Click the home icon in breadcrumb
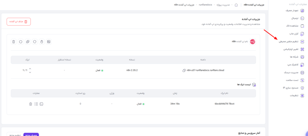 (236, 5)
